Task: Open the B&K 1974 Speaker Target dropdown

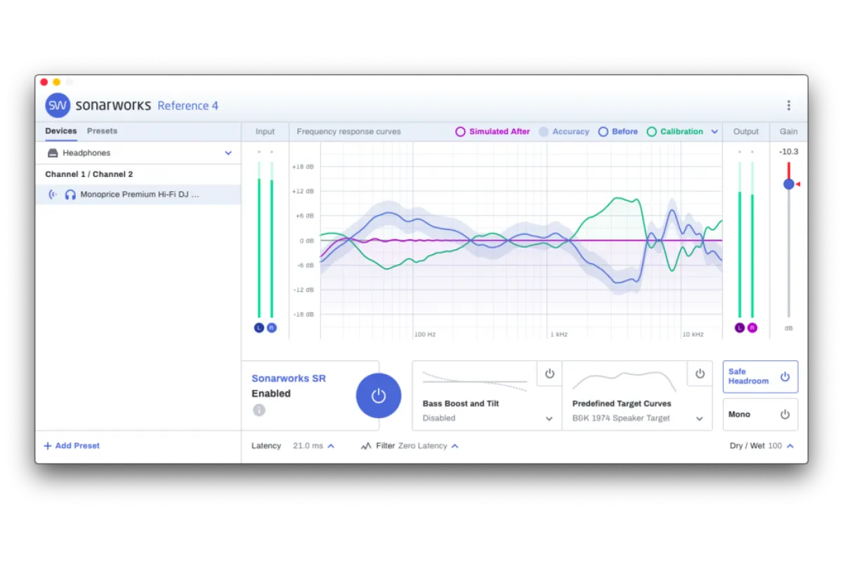Action: click(700, 419)
